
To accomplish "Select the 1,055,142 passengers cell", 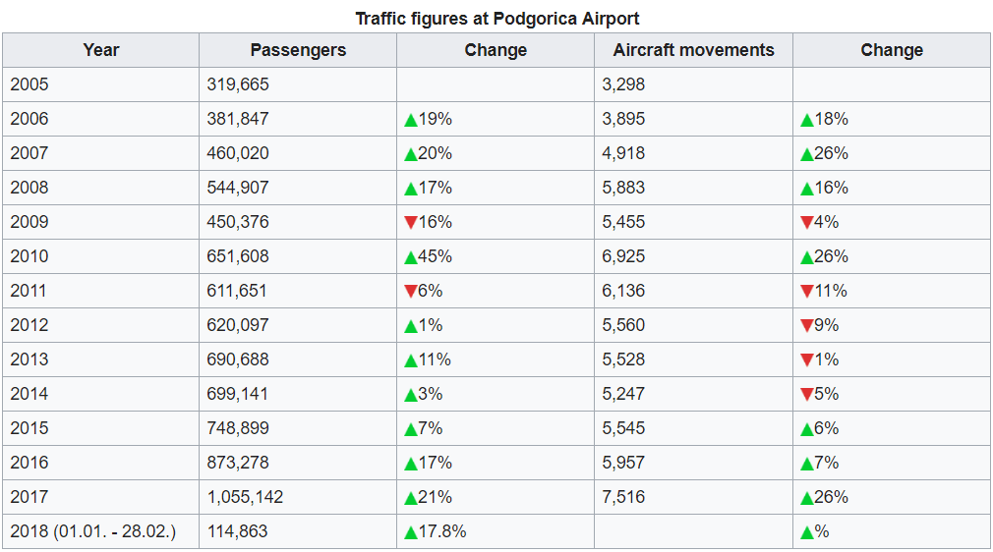I will 245,497.
